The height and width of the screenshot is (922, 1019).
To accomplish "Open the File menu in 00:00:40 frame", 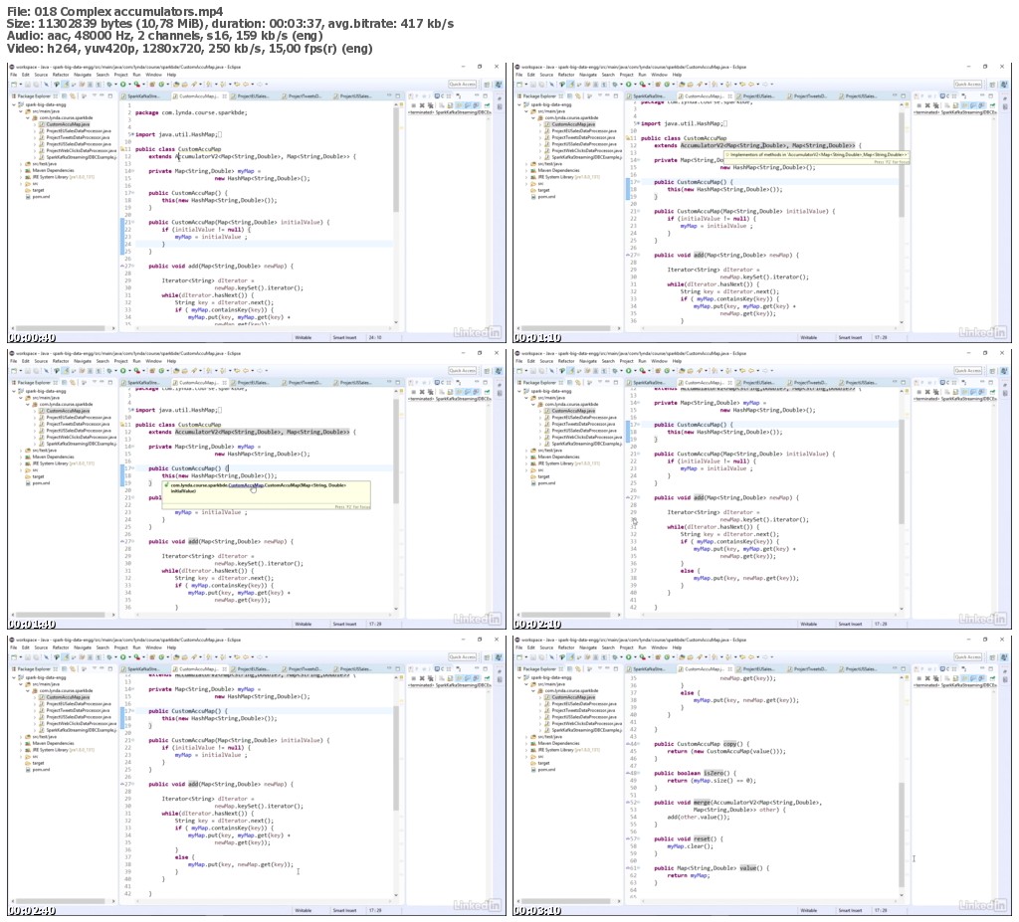I will click(14, 75).
